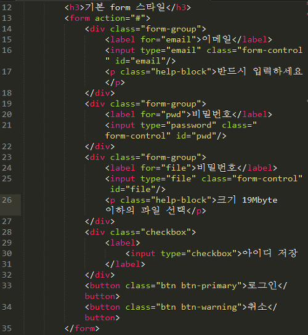Select line number 14 in gutter
The width and height of the screenshot is (308, 335).
(7, 29)
